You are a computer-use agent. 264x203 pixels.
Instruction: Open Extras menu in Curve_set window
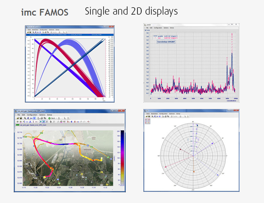pos(58,30)
